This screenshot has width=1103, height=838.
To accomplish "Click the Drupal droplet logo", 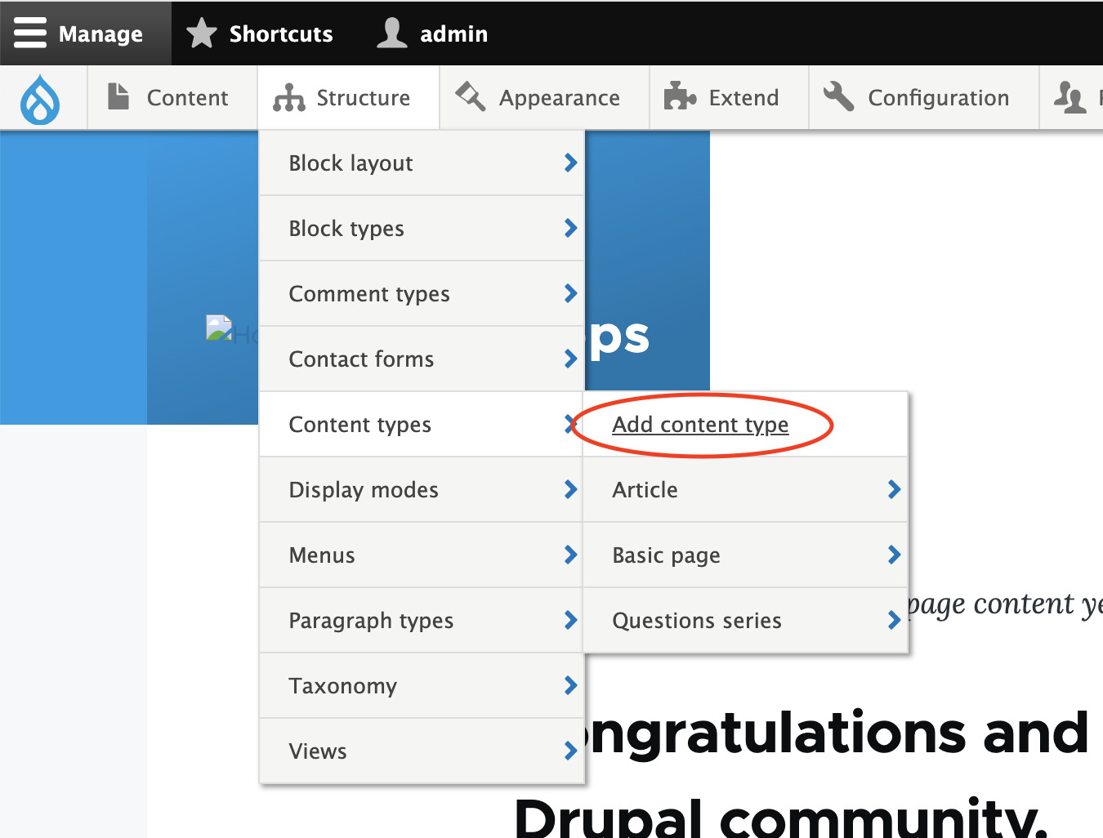I will [41, 97].
